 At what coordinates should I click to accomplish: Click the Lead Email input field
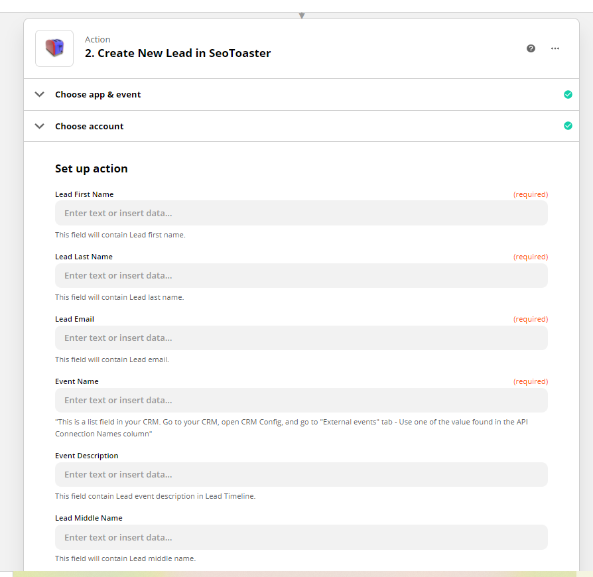(x=301, y=338)
